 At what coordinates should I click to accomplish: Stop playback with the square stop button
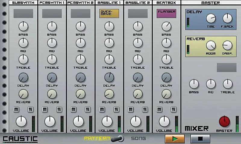200,139
